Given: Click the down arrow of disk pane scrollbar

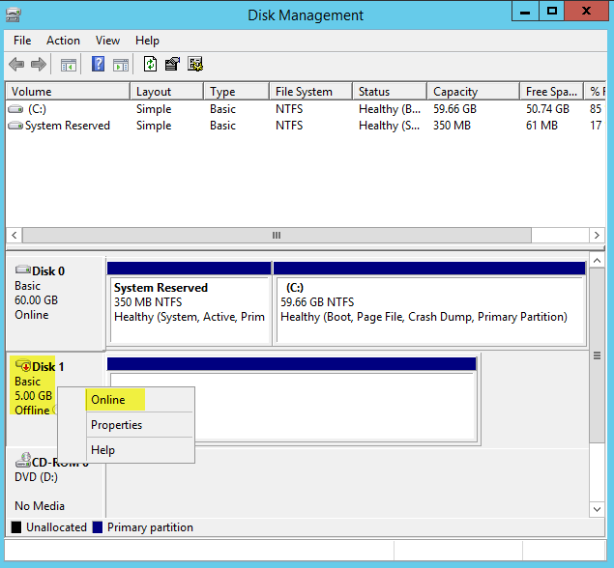Looking at the screenshot, I should click(x=597, y=509).
